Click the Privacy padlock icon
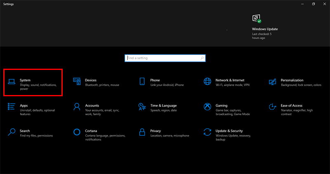 142,132
